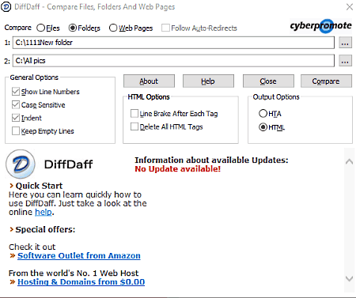Click the DiffDaff title bar app icon
Viewport: 356px width, 298px height.
tap(6, 6)
